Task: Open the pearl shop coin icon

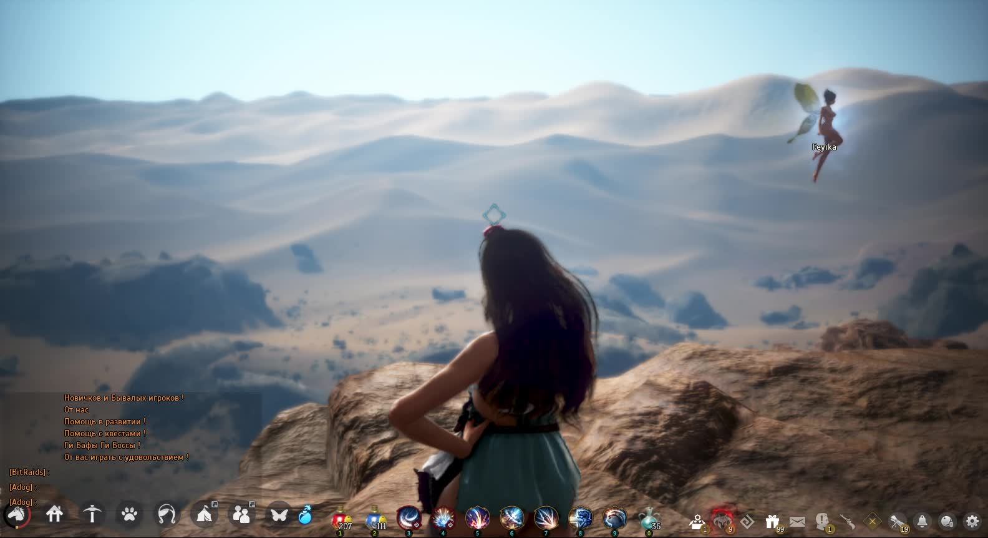Action: click(947, 522)
